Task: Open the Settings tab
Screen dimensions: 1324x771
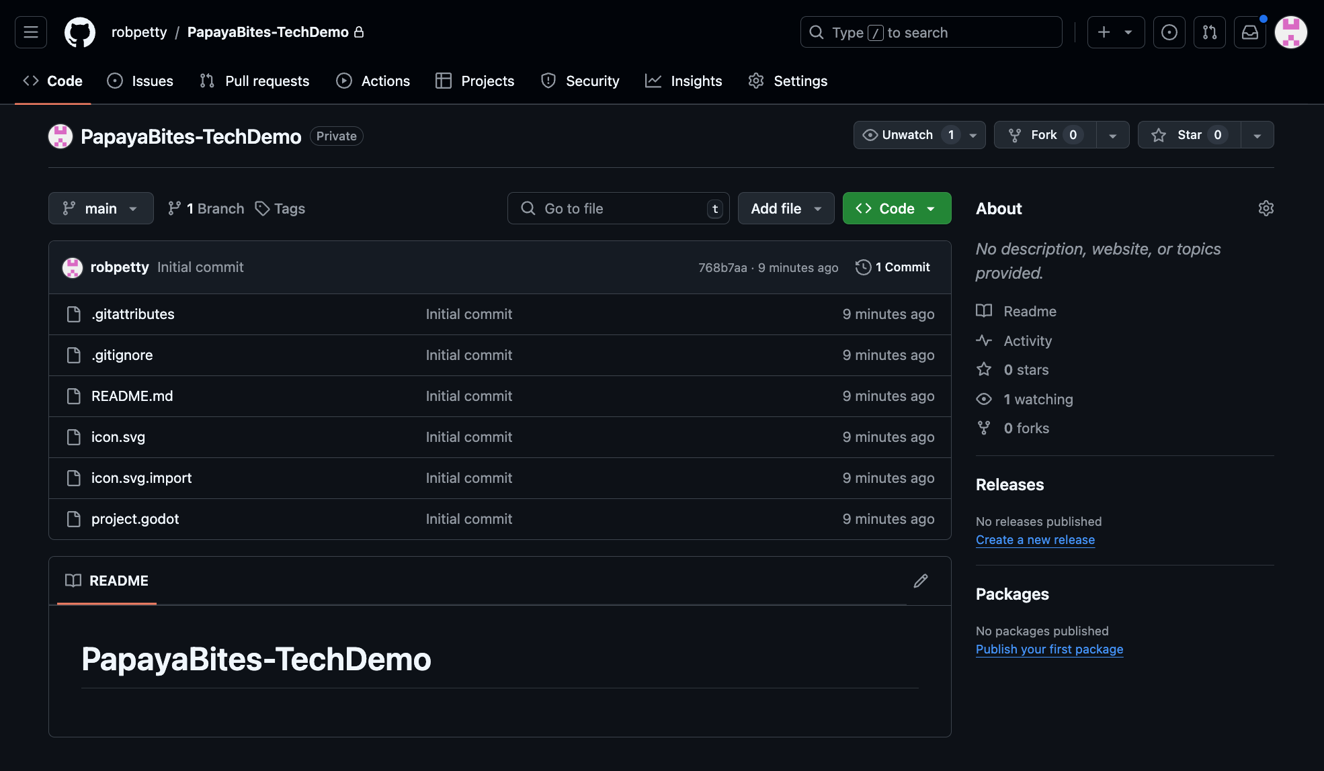Action: point(788,81)
